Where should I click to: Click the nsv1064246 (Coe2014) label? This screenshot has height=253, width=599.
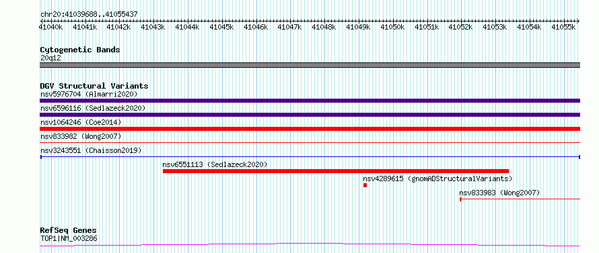click(81, 122)
